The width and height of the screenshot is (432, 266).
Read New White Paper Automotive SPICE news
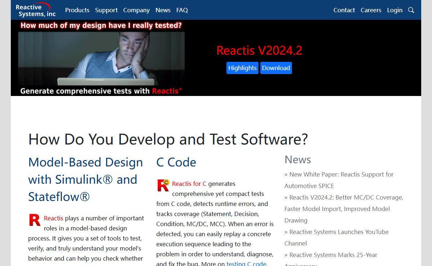point(339,180)
